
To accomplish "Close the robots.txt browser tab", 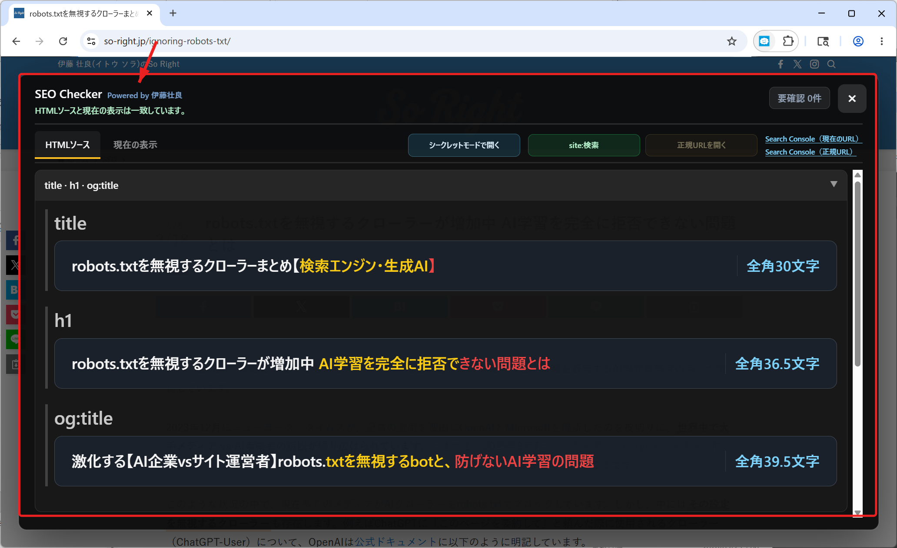I will (149, 13).
